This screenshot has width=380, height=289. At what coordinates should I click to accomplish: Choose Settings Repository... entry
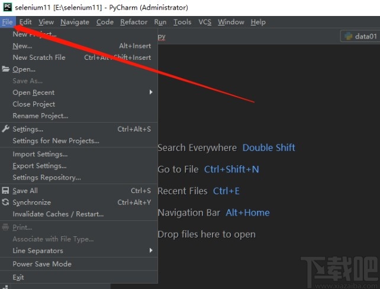pos(79,177)
